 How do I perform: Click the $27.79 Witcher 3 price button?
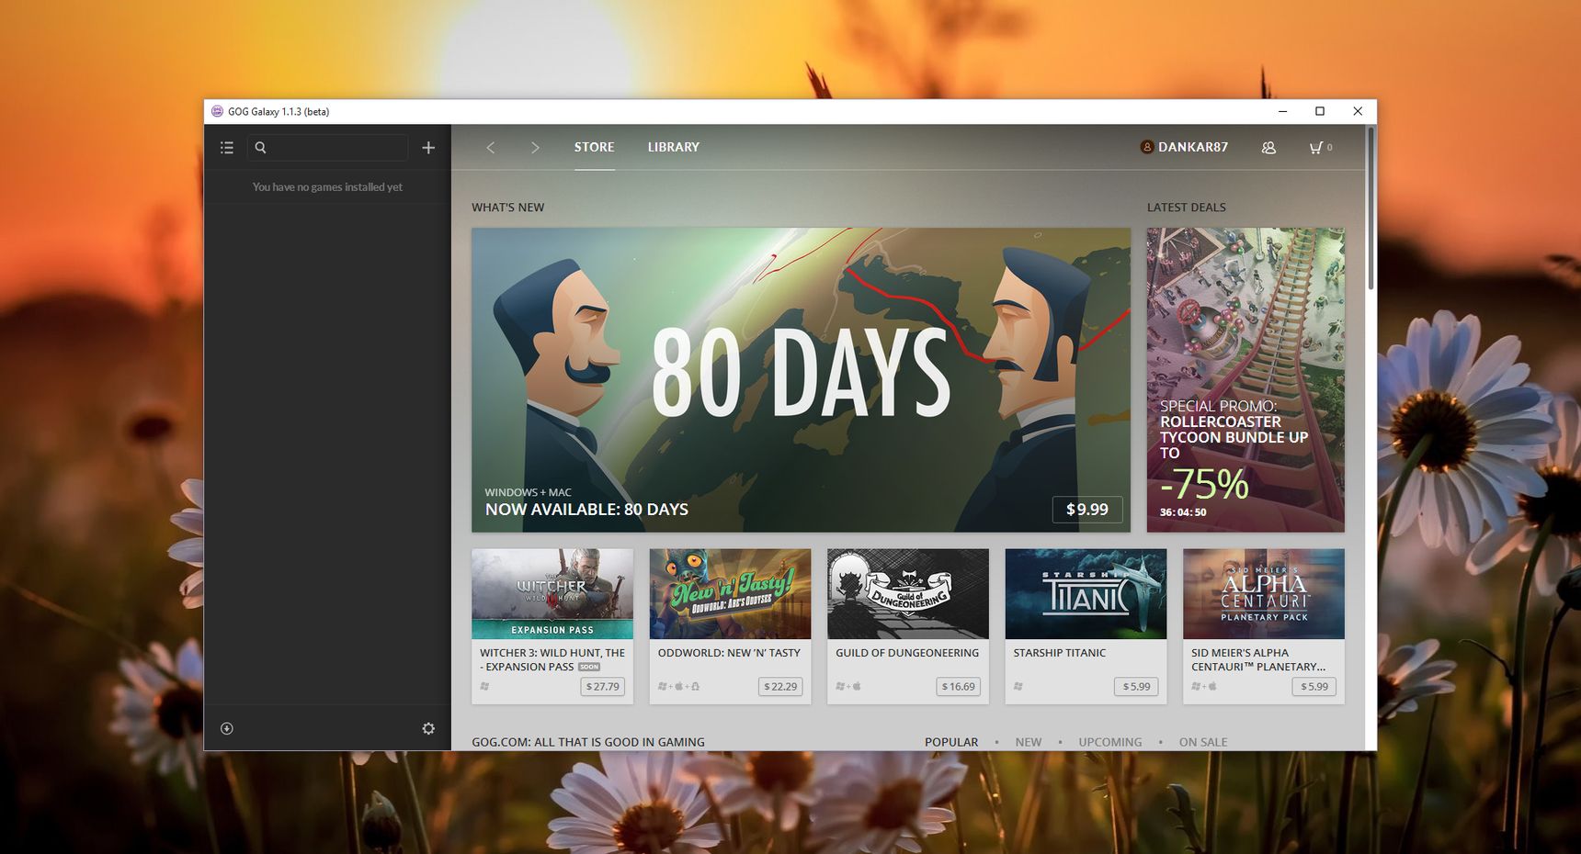tap(603, 686)
